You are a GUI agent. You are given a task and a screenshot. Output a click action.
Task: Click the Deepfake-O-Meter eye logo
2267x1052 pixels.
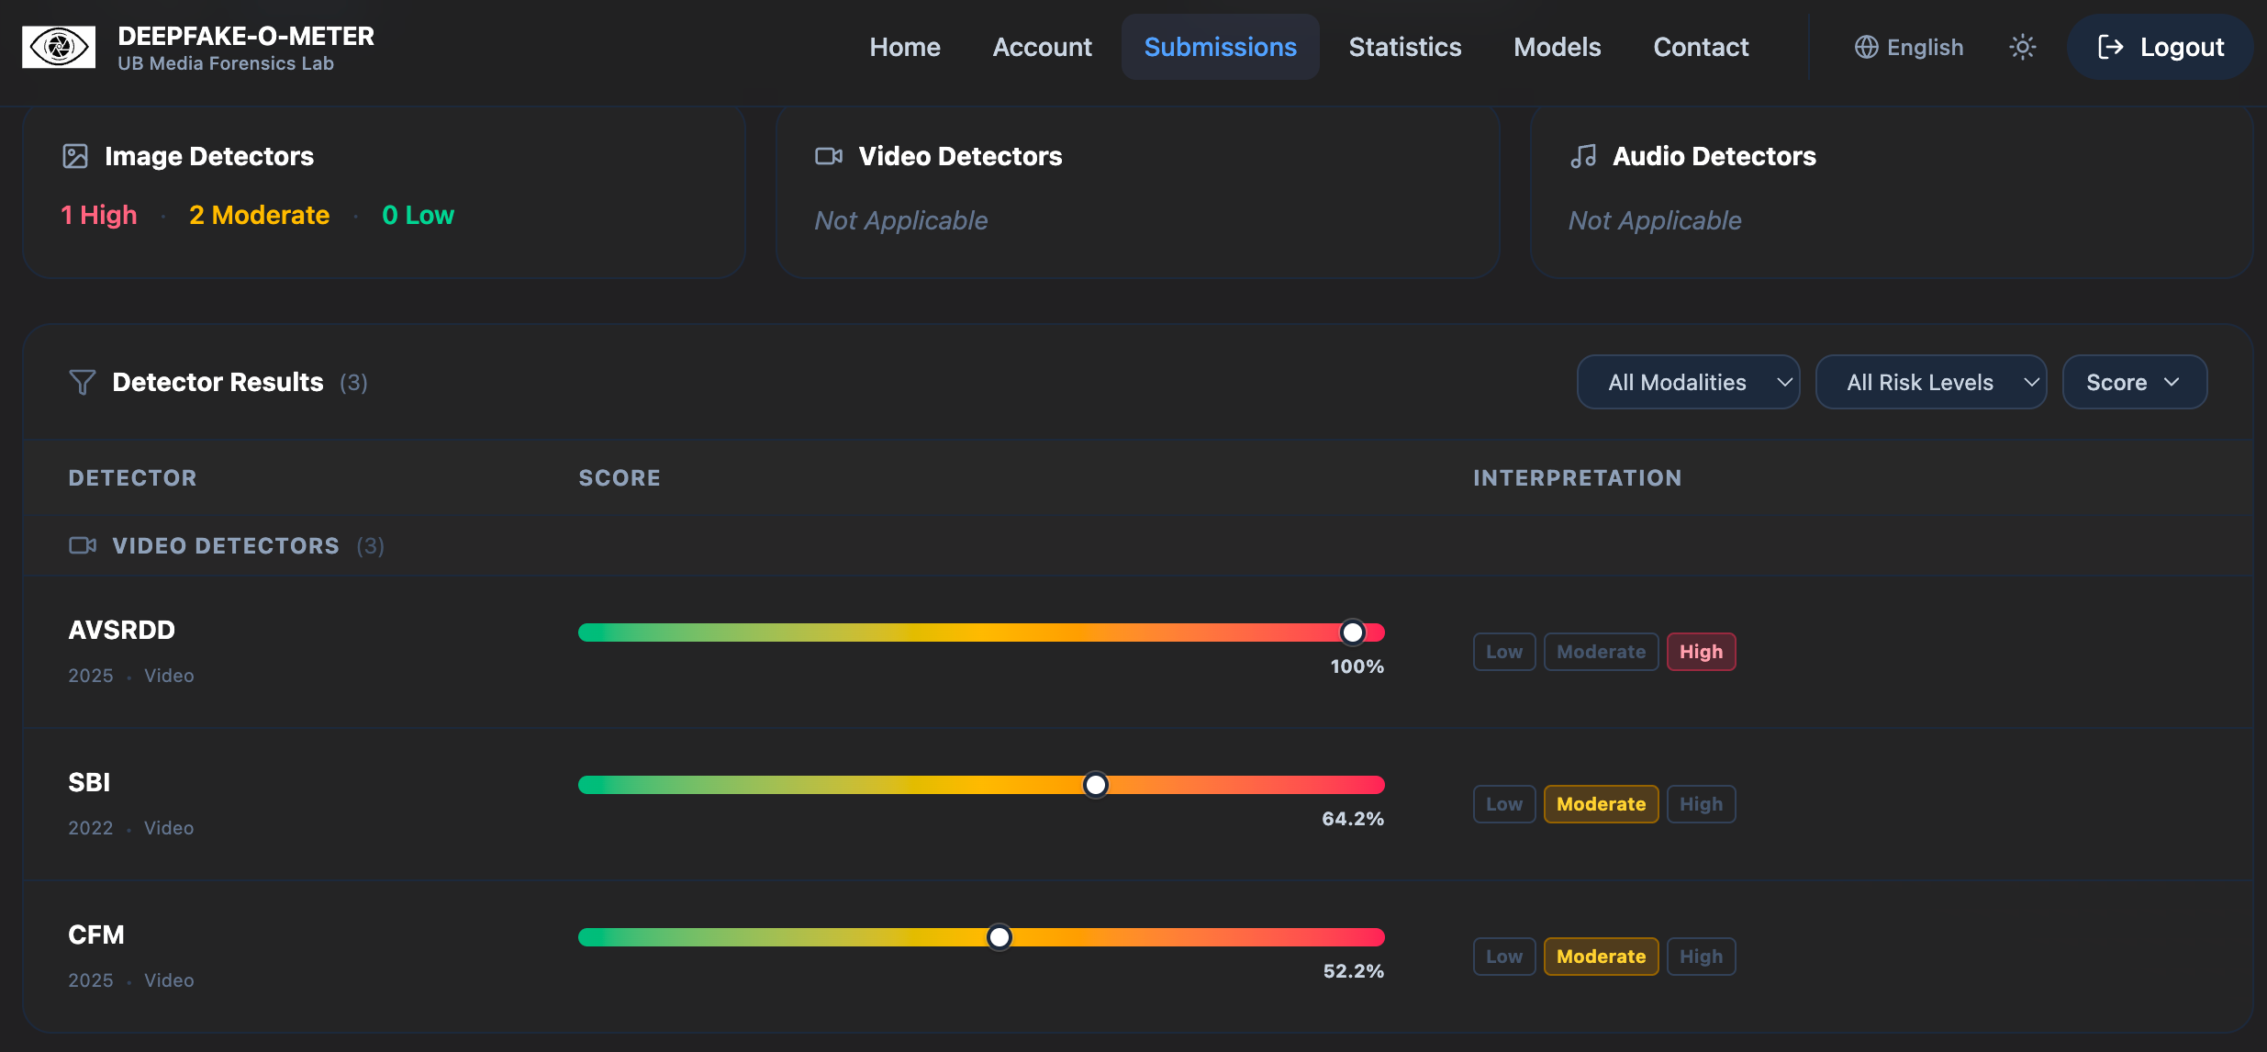(59, 47)
